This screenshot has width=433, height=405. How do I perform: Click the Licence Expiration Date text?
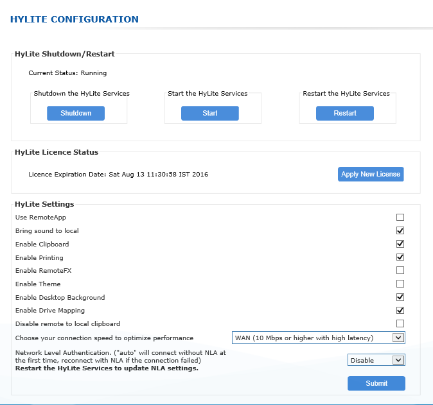coord(118,175)
